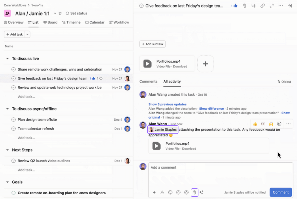Image resolution: width=297 pixels, height=199 pixels.
Task: Change activity sort order from Oldest
Action: click(284, 82)
